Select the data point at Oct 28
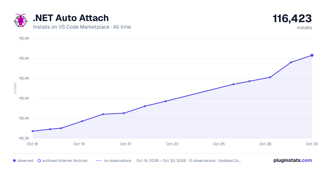Image resolution: width=325 pixels, height=170 pixels. click(270, 77)
